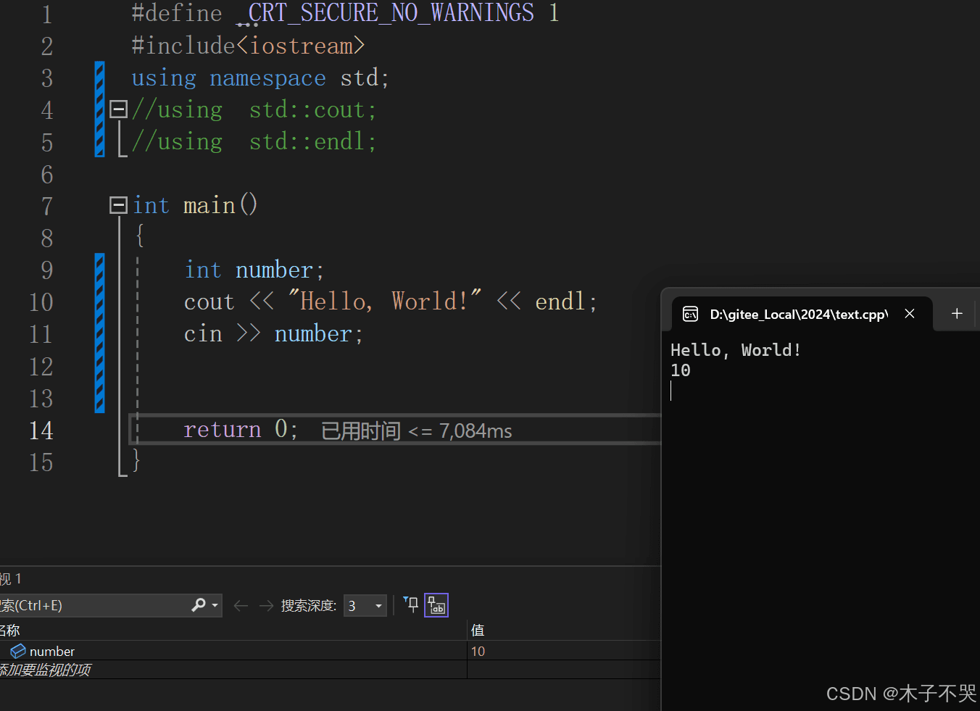Click the main function name
This screenshot has width=980, height=711.
(x=209, y=206)
